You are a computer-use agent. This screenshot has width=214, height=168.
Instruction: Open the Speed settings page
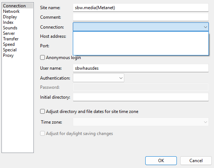9,44
